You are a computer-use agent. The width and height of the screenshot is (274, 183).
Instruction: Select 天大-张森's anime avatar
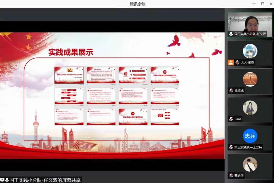(x=250, y=51)
